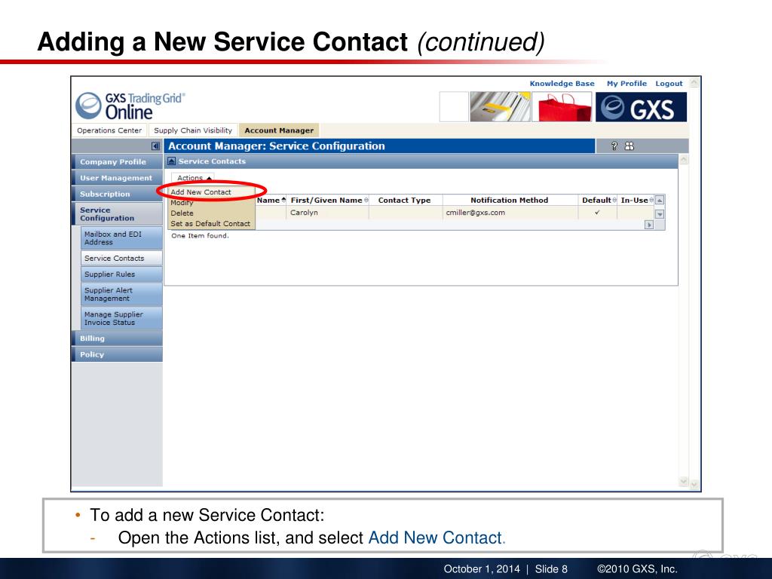The width and height of the screenshot is (772, 579).
Task: Click the forklift banner image
Action: click(x=500, y=107)
